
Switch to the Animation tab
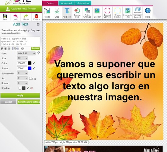coord(83,3)
